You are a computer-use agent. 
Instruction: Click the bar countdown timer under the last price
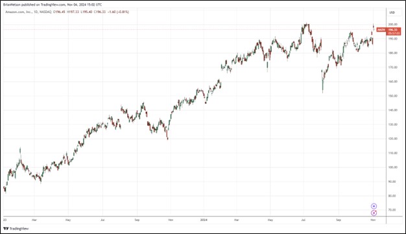point(393,33)
